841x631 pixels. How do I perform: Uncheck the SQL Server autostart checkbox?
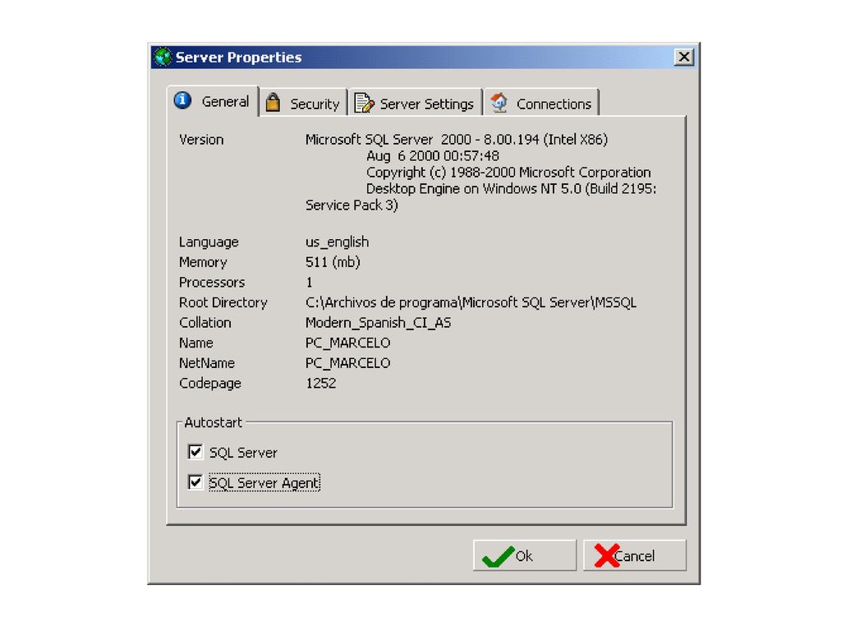click(195, 452)
